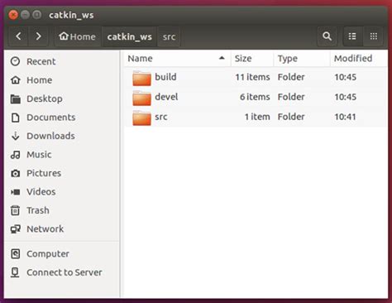Screen dimensions: 392x303
Task: Switch to list view icon
Action: point(352,36)
